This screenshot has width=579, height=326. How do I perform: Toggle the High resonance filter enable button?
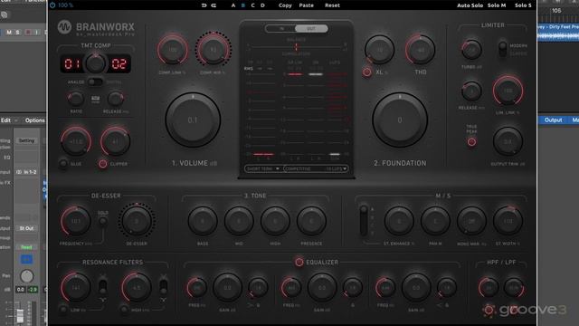tap(124, 309)
